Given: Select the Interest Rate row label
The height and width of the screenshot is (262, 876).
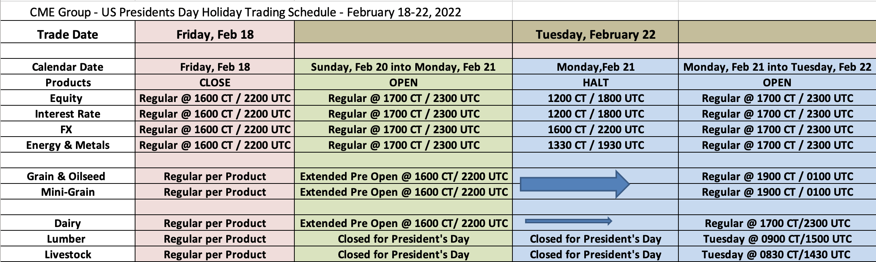Looking at the screenshot, I should (x=68, y=114).
